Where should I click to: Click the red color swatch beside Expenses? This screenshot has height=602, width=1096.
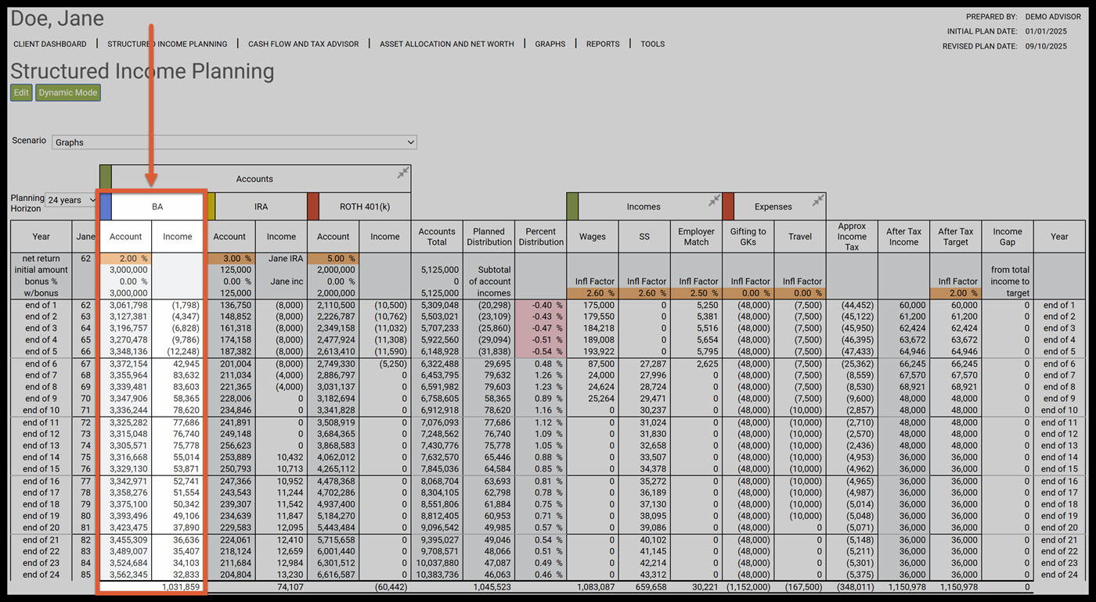pyautogui.click(x=728, y=206)
